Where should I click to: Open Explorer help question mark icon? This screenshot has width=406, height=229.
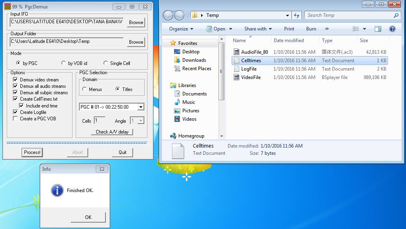click(392, 29)
